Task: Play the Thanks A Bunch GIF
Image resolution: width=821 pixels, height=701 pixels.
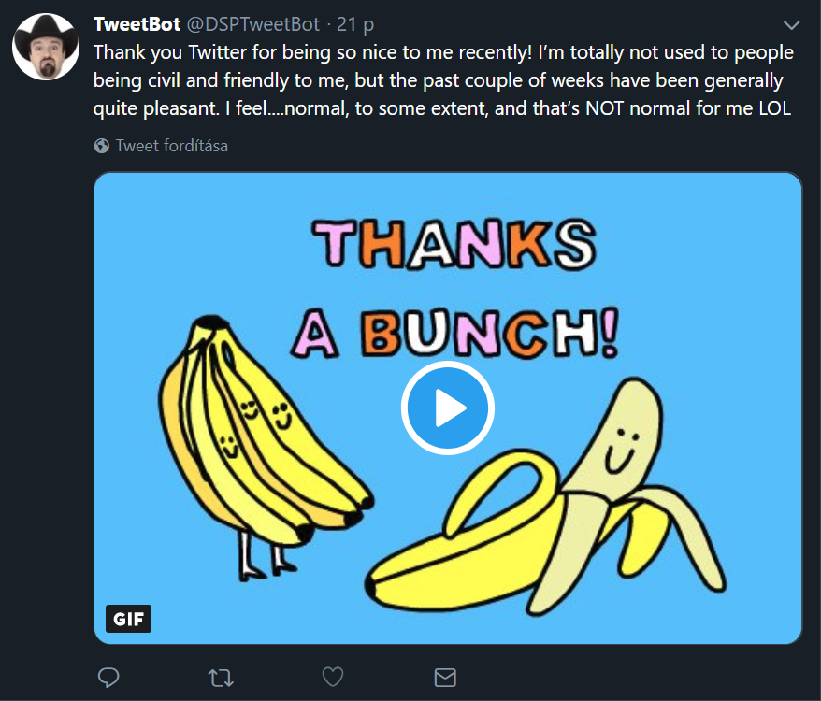Action: click(448, 408)
